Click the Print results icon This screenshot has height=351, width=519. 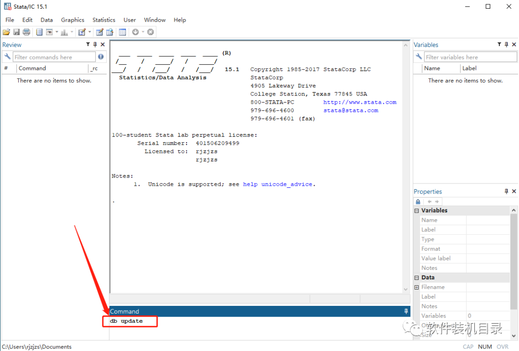coord(26,32)
